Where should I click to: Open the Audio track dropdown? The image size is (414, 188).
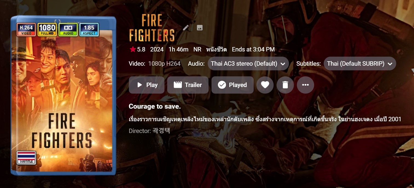coord(248,64)
